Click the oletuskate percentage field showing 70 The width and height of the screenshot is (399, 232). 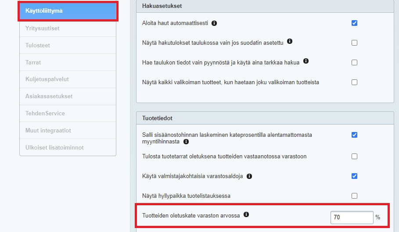tap(352, 218)
